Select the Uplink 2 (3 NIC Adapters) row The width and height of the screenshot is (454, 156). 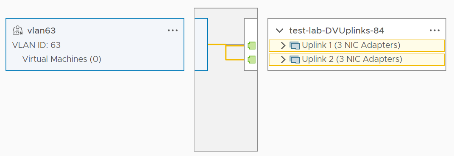(357, 60)
